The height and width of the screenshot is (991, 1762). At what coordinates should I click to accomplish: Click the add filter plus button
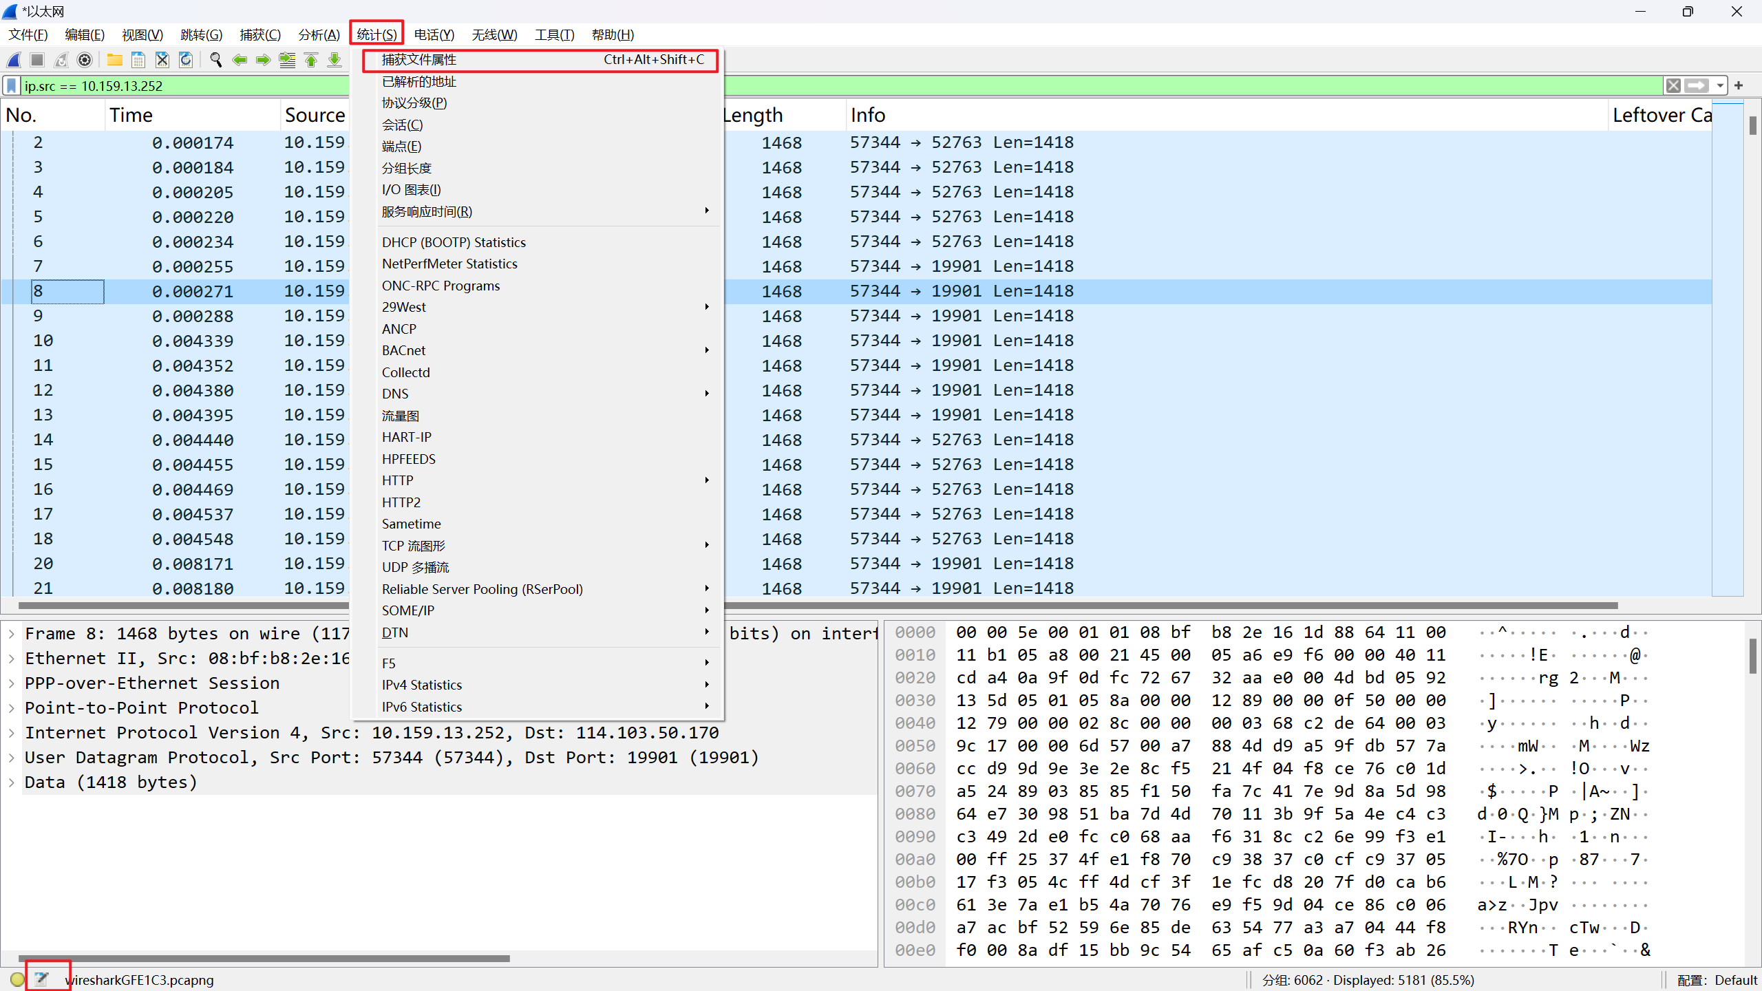[1739, 86]
